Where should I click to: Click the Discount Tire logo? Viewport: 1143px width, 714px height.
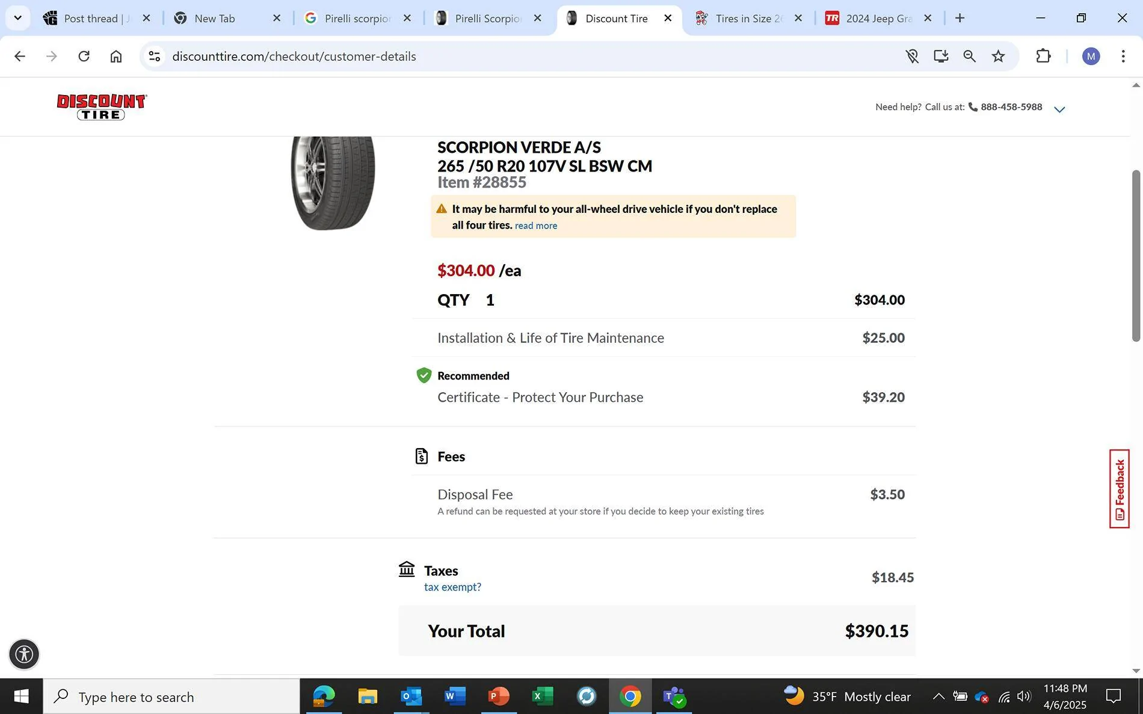pos(102,107)
